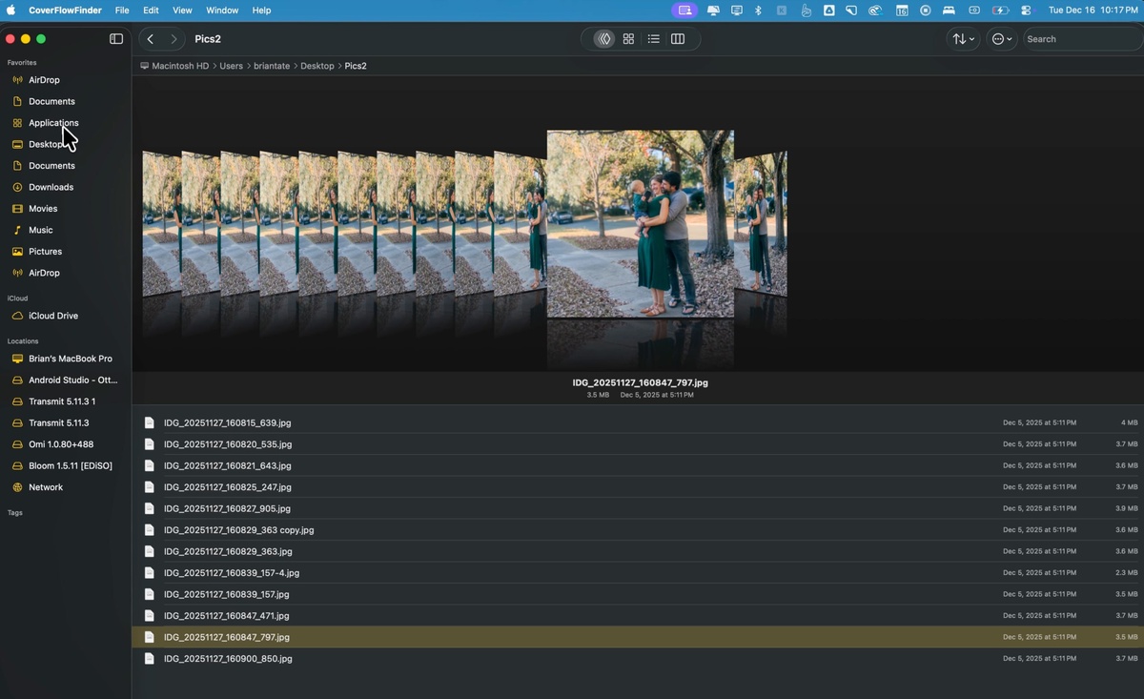
Task: Open Control Center from menu bar
Action: (1026, 10)
